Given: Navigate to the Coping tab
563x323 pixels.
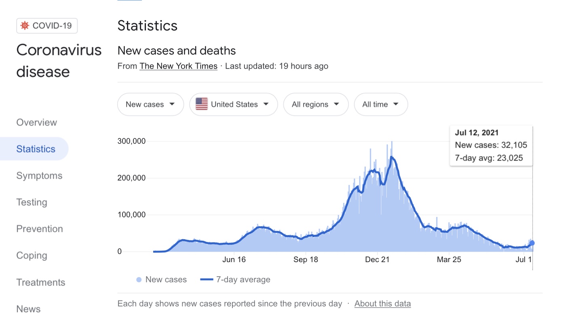Looking at the screenshot, I should tap(32, 256).
